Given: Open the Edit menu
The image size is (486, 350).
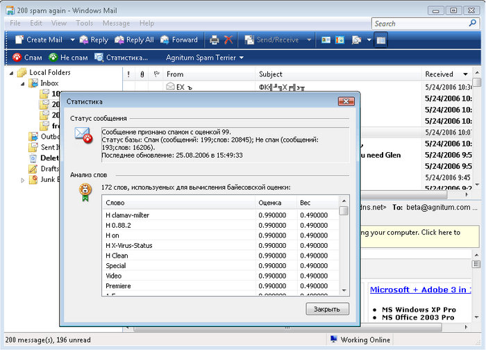Looking at the screenshot, I should coord(36,23).
